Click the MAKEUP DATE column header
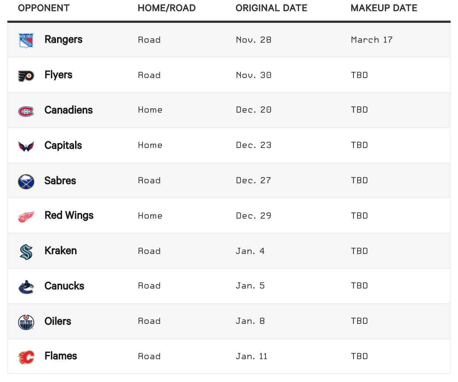Screen dimensions: 458x382 (384, 8)
